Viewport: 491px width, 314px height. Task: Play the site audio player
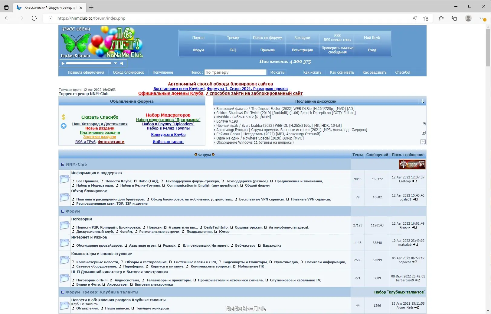[x=63, y=63]
